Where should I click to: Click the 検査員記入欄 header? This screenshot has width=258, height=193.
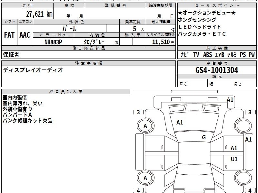66,92
